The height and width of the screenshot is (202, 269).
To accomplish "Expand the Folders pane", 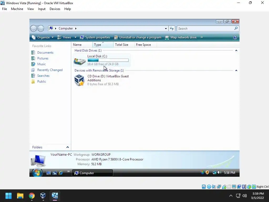I will pos(68,147).
